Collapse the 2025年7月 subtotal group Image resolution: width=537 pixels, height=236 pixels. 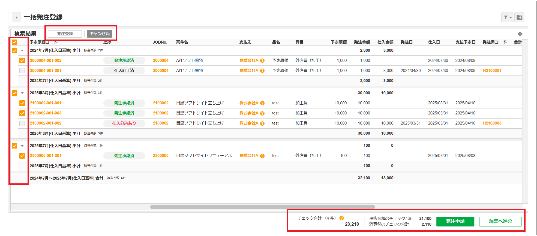22,146
